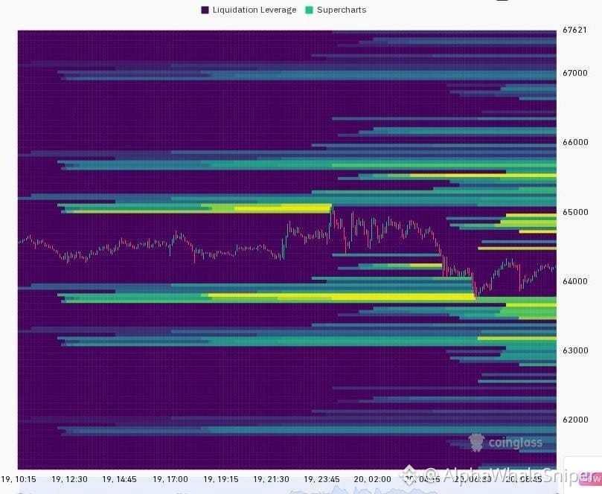Click the 19, 14:45 time label
Screen dimensions: 602x494
pyautogui.click(x=119, y=479)
